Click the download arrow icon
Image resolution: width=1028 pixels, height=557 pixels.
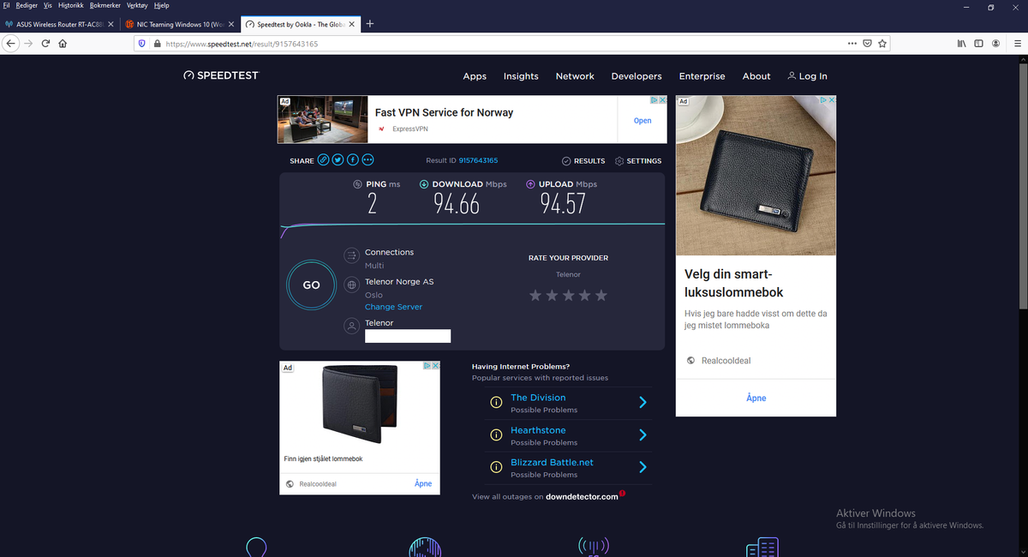tap(424, 184)
